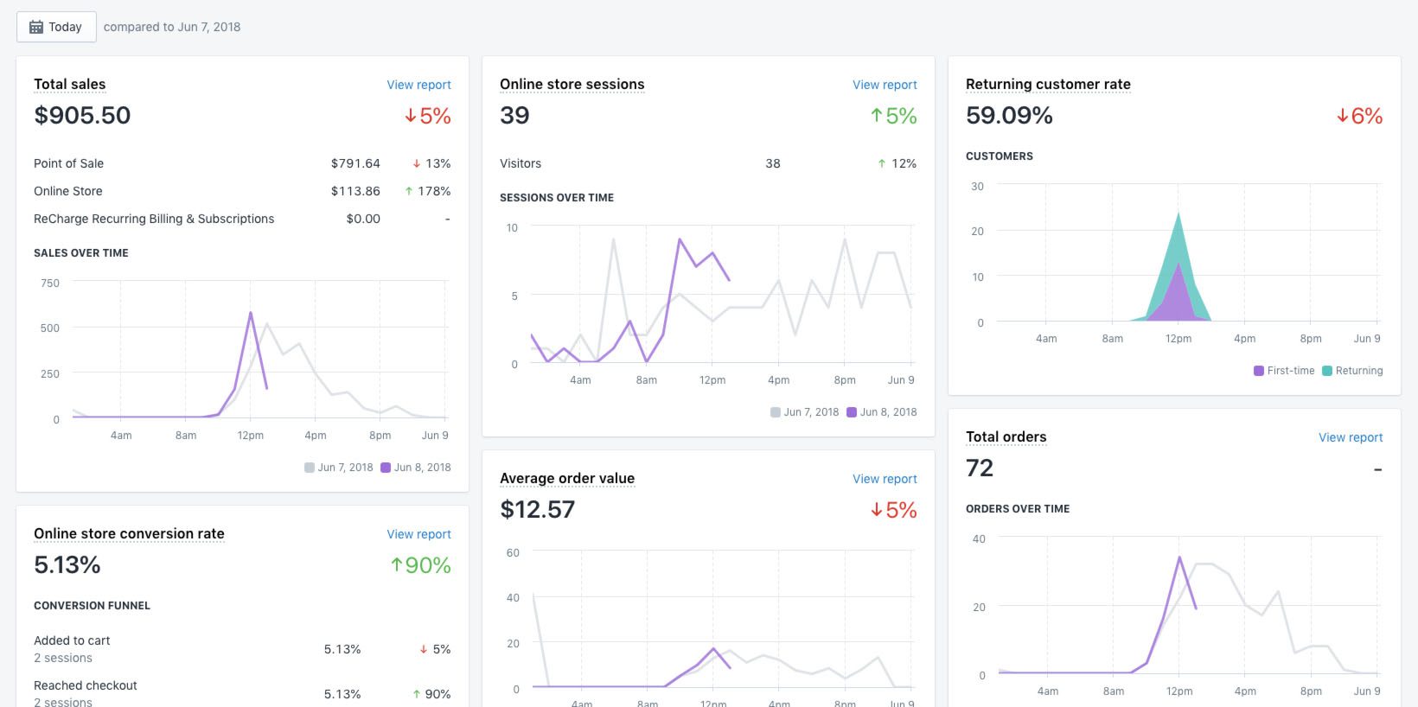Click the 12% visitors increase indicator
Image resolution: width=1418 pixels, height=707 pixels.
click(x=897, y=163)
